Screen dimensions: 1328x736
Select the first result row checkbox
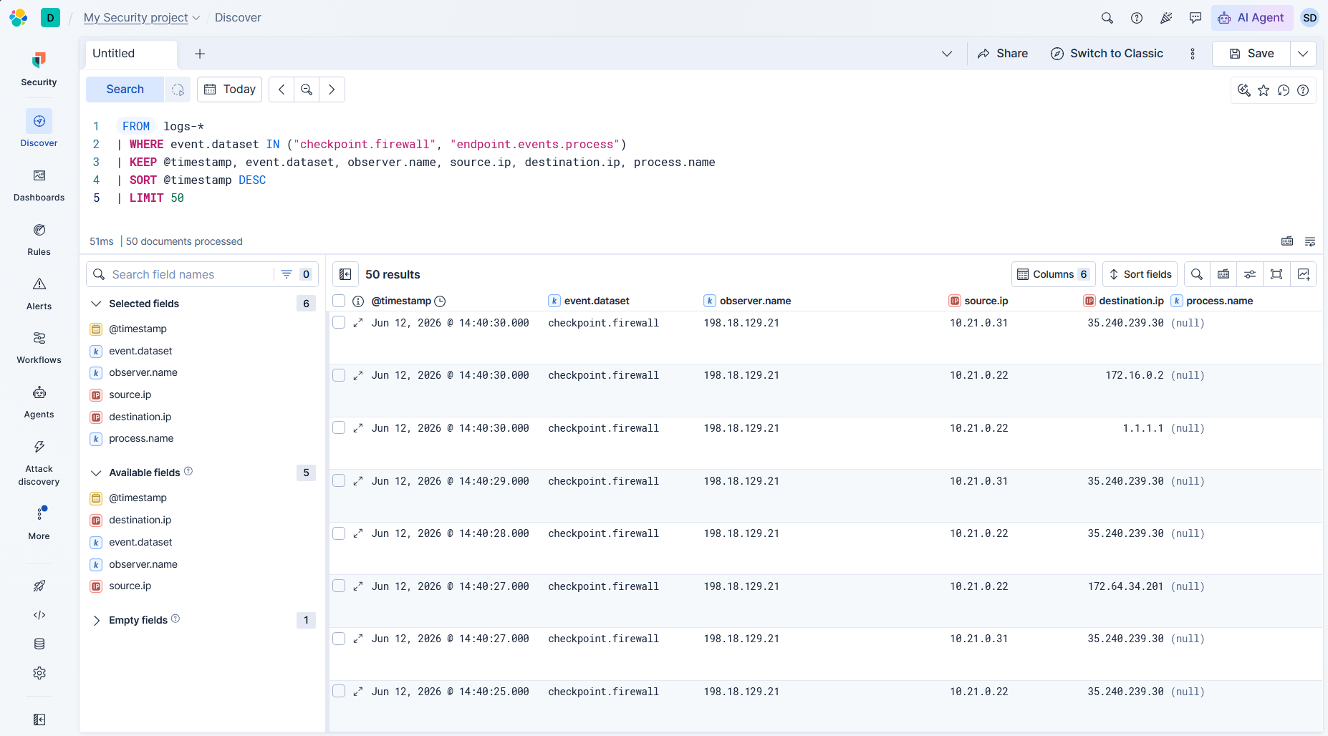[339, 322]
